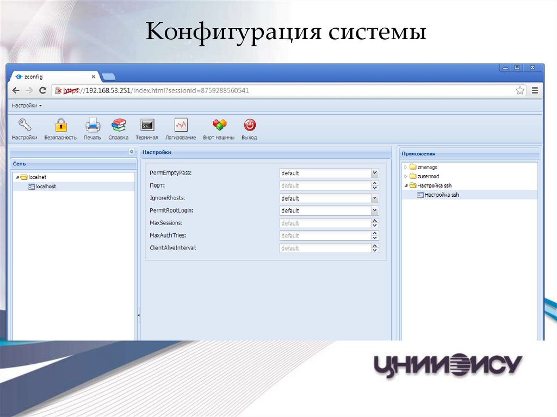This screenshot has height=417, width=557.
Task: Open Вирт машины cubes icon
Action: point(219,126)
